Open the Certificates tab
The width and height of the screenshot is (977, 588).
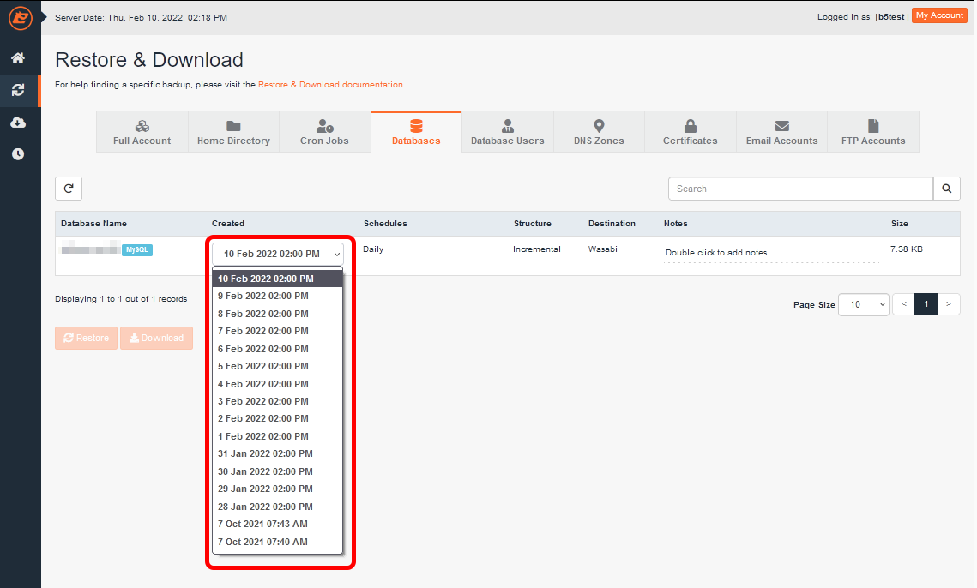[x=690, y=132]
